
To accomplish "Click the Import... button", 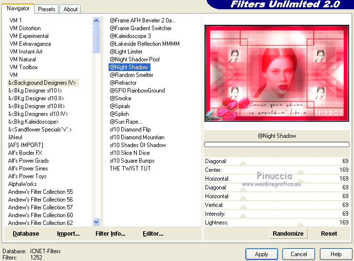I will [x=68, y=233].
